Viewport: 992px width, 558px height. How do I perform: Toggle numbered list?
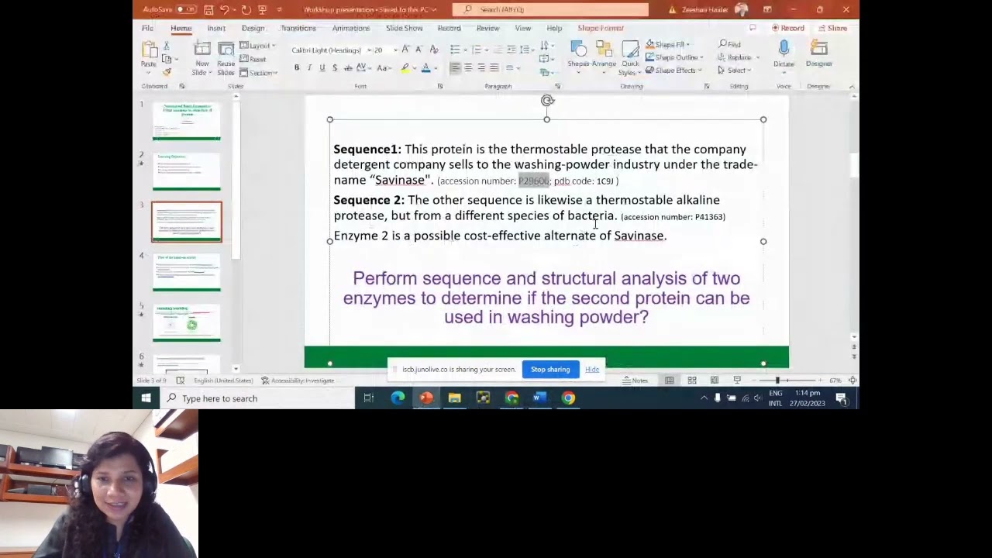point(477,50)
